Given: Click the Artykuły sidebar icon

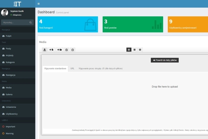Looking at the screenshot, I should [x=4, y=55].
